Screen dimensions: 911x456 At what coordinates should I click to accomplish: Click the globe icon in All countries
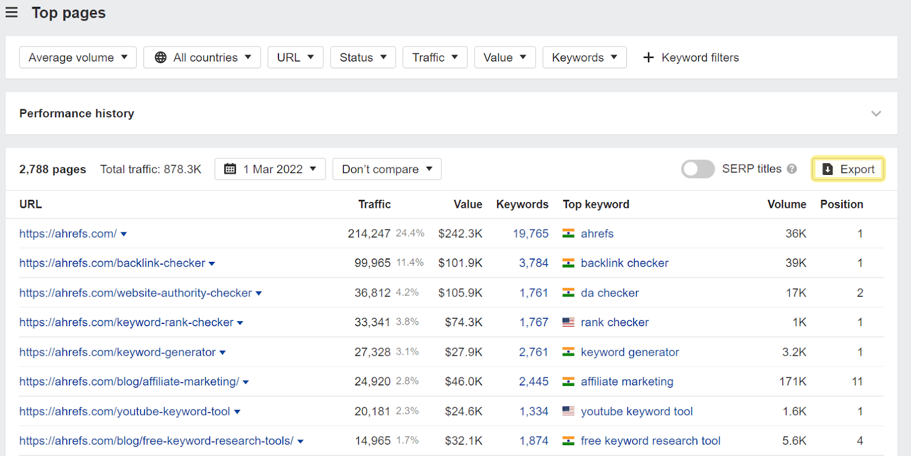[x=161, y=57]
